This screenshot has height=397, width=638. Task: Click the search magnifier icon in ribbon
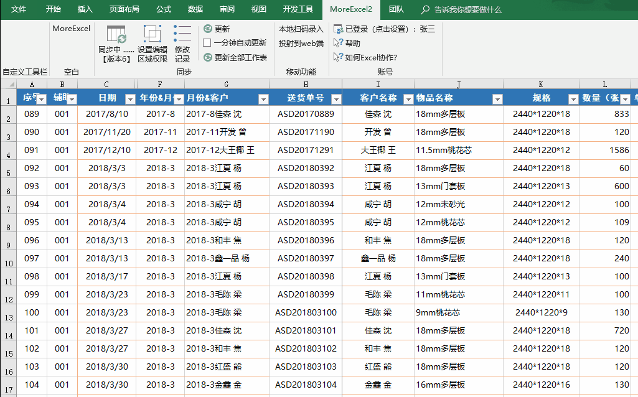(x=425, y=9)
